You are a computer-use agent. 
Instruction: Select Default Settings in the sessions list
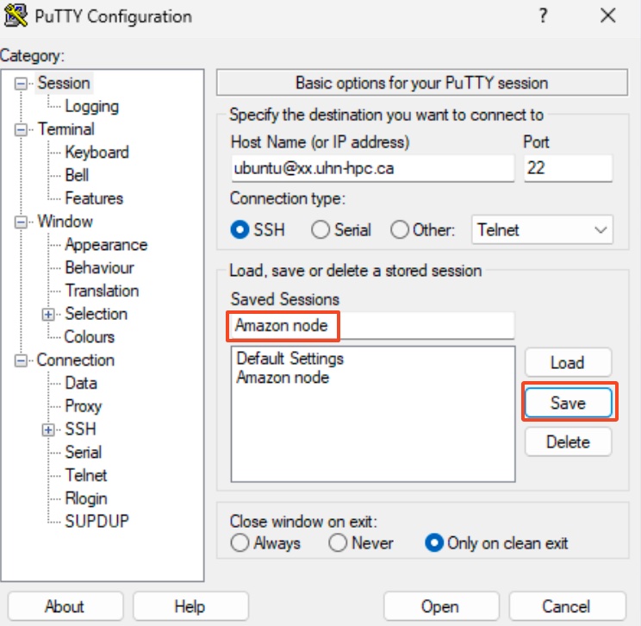pos(290,359)
